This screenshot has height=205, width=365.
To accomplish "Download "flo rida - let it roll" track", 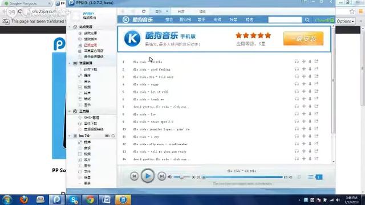I will point(310,91).
